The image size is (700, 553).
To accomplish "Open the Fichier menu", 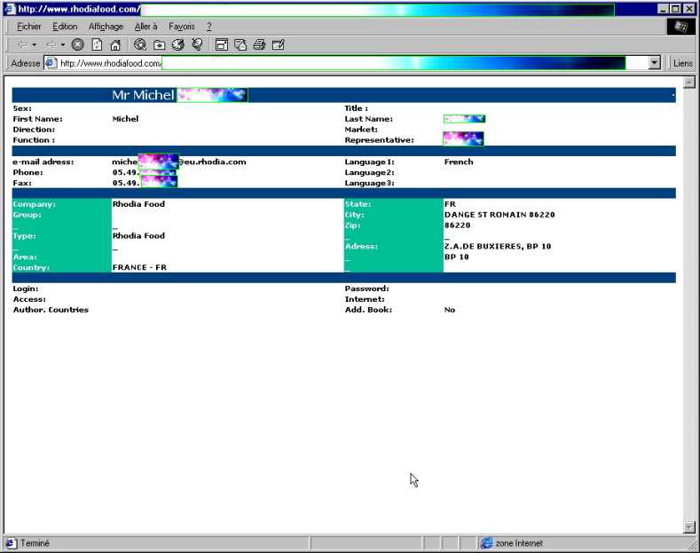I will pos(29,27).
